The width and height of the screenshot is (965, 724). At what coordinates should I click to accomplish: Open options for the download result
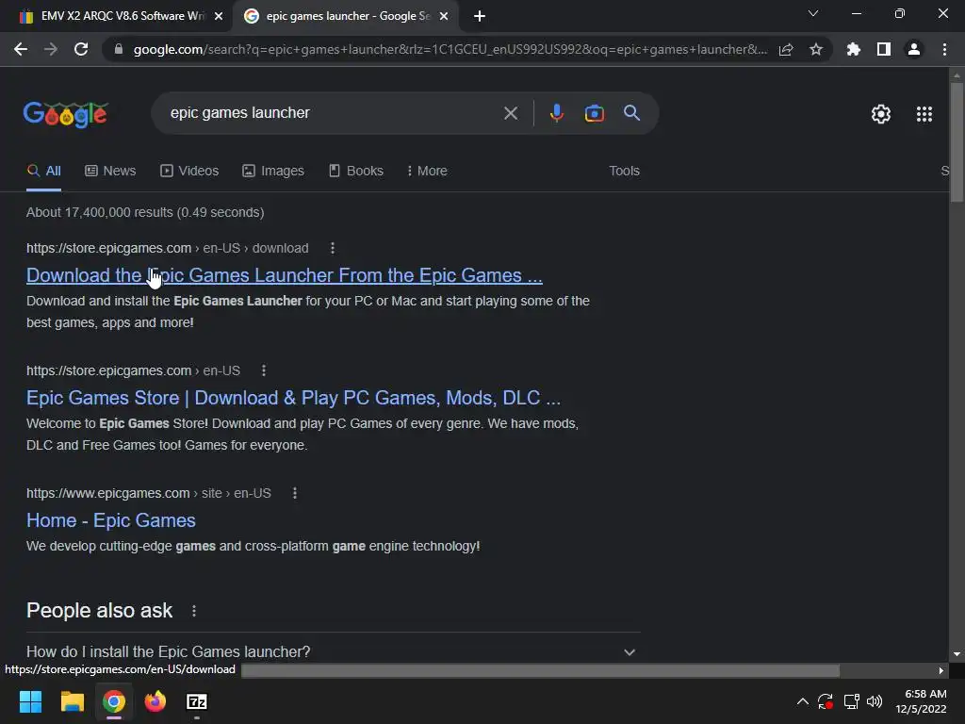[x=333, y=248]
